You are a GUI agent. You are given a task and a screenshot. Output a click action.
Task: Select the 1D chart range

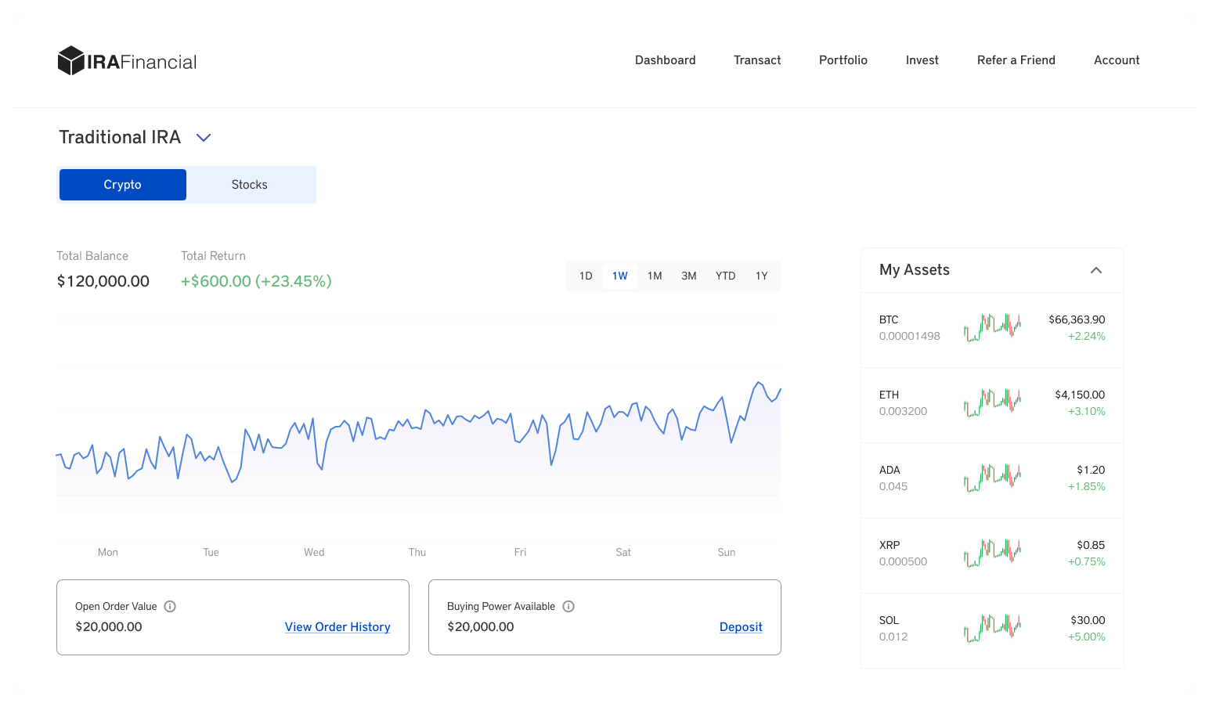click(x=586, y=276)
